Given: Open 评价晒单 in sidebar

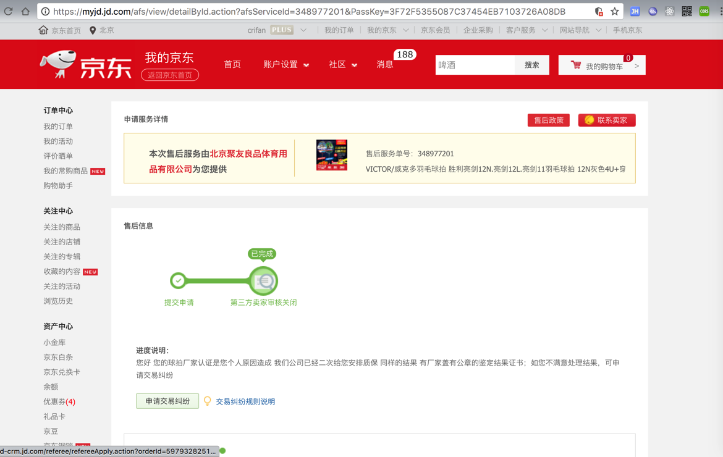Looking at the screenshot, I should (58, 156).
